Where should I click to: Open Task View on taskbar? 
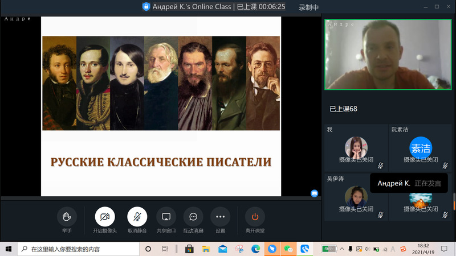[165, 249]
